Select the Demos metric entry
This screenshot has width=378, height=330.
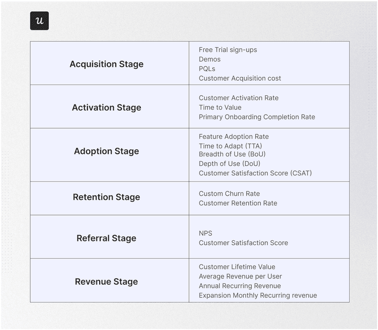(209, 59)
